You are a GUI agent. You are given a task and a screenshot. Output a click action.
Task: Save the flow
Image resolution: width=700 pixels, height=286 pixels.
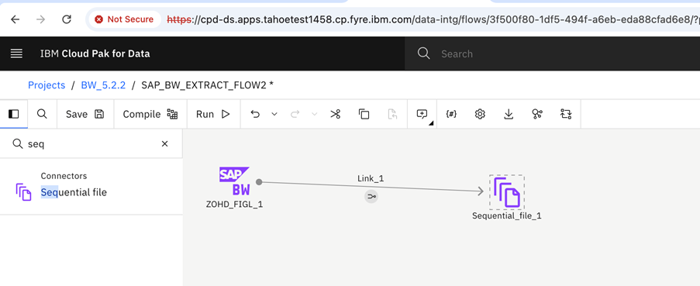[x=84, y=114]
